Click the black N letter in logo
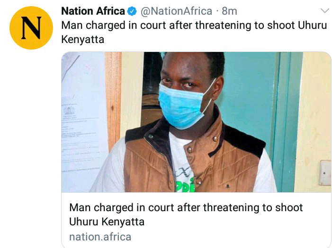This screenshot has height=248, width=332. click(x=31, y=28)
